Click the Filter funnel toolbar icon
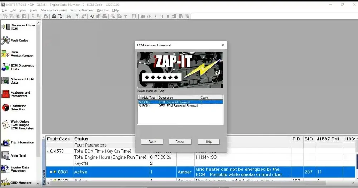Image resolution: width=358 pixels, height=188 pixels. 126,16
